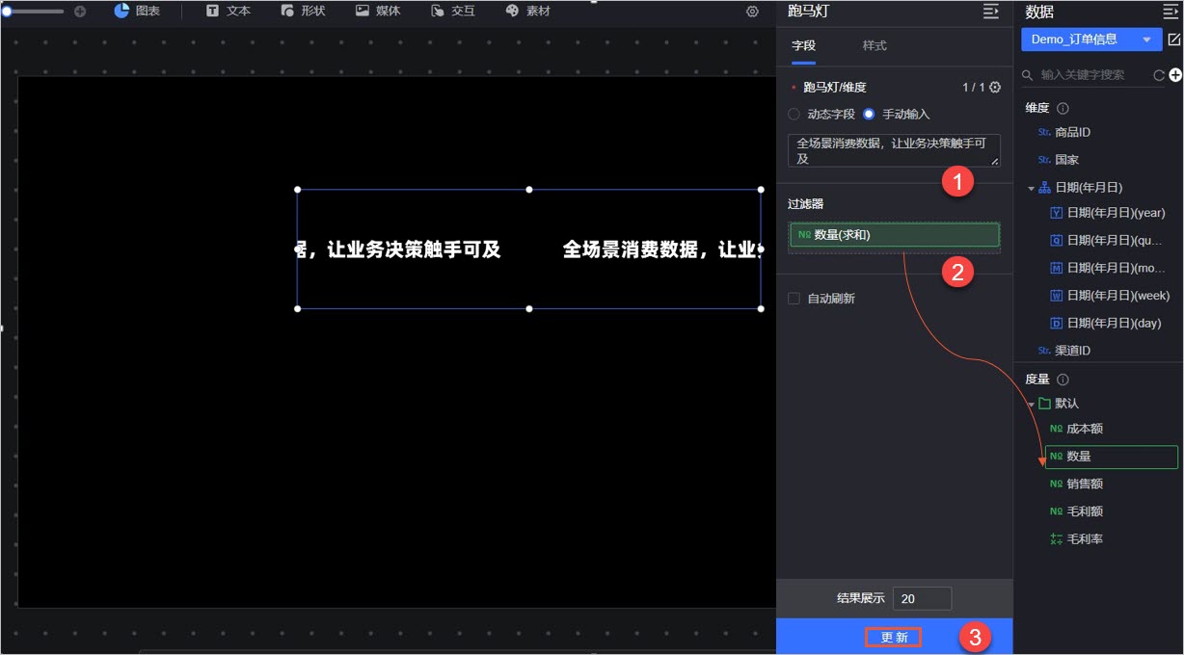Select the 数量(求和) filter field
The image size is (1184, 655).
(x=894, y=234)
